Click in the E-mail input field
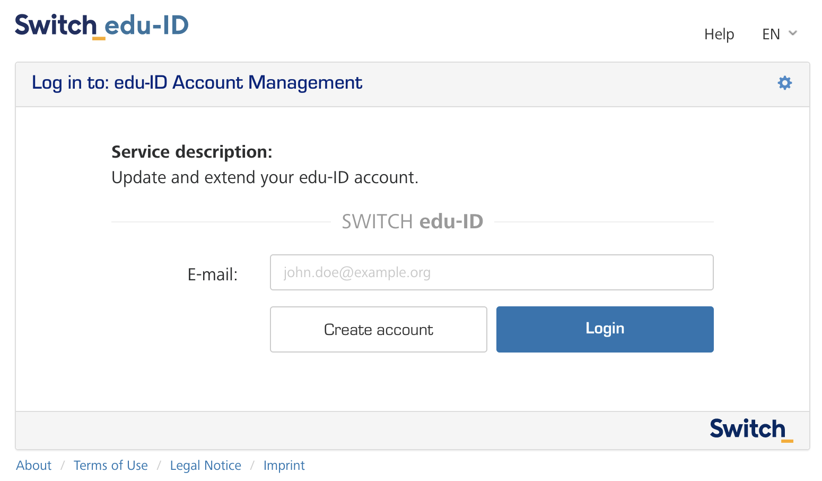 click(x=491, y=272)
